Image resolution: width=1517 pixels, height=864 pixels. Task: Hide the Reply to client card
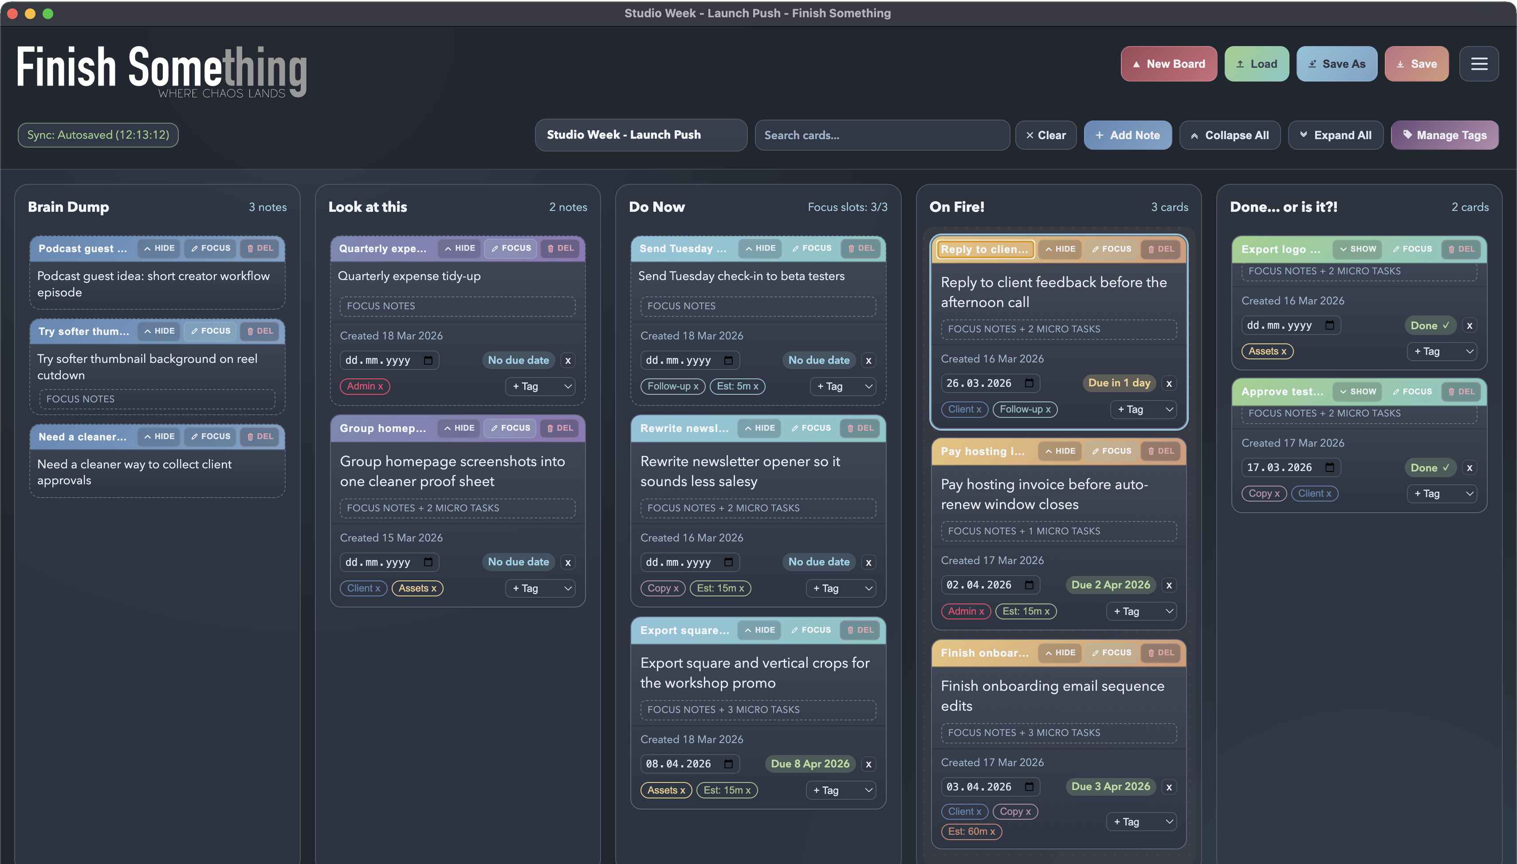(1060, 249)
